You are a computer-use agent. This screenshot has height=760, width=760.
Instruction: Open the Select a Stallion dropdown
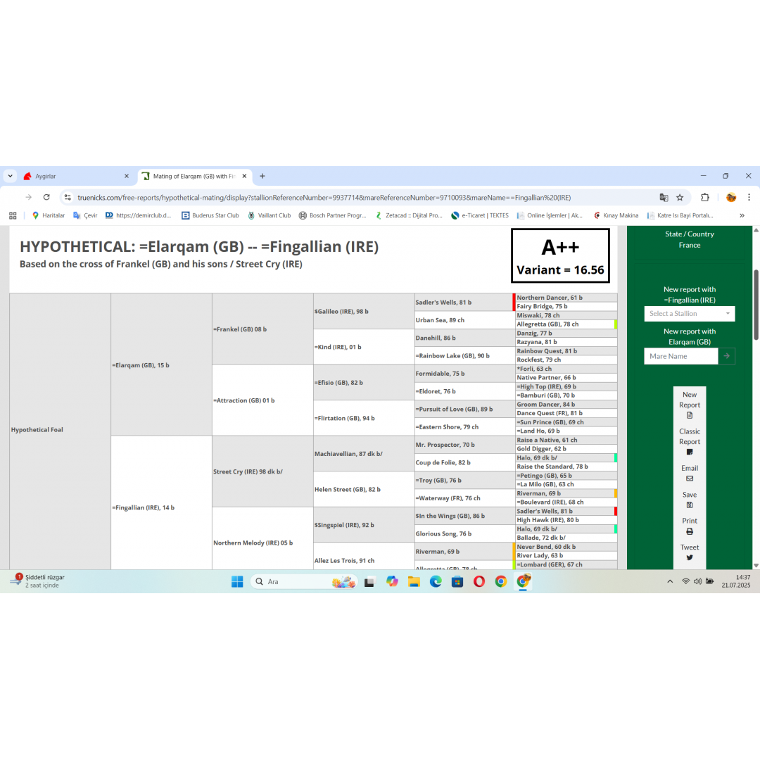point(689,314)
